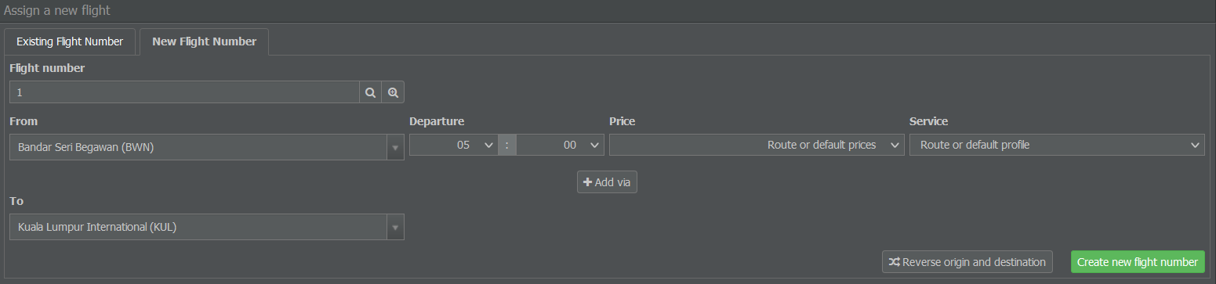
Task: Click the Add via button
Action: point(607,182)
